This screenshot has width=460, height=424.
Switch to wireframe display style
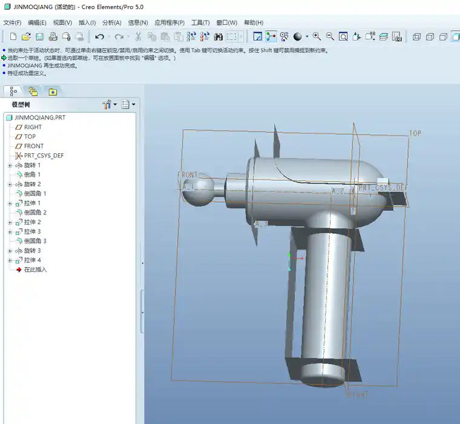tap(416, 37)
